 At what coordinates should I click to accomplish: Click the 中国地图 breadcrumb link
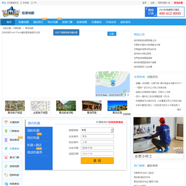(17, 28)
